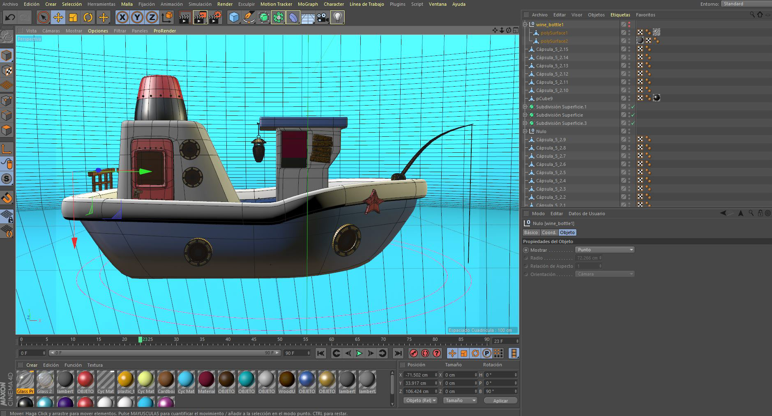Click the Aplicar button
Viewport: 772px width, 416px height.
pos(500,400)
